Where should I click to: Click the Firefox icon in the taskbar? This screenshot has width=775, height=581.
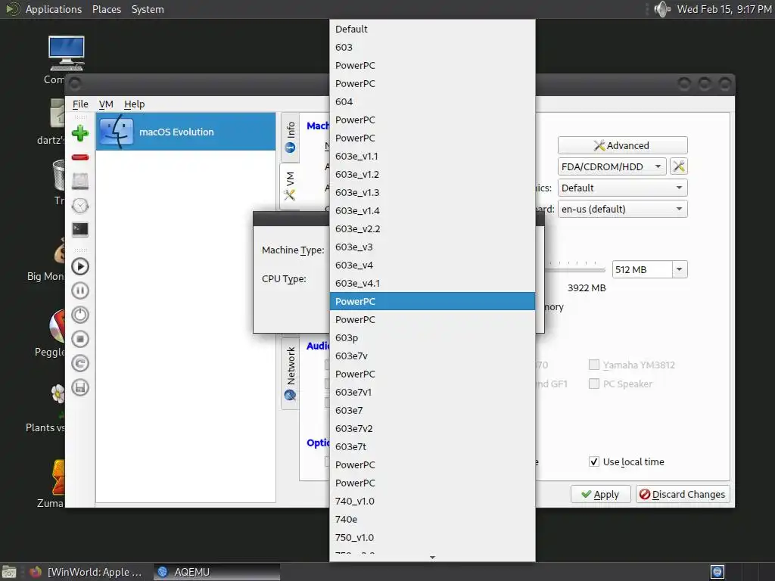pyautogui.click(x=35, y=572)
